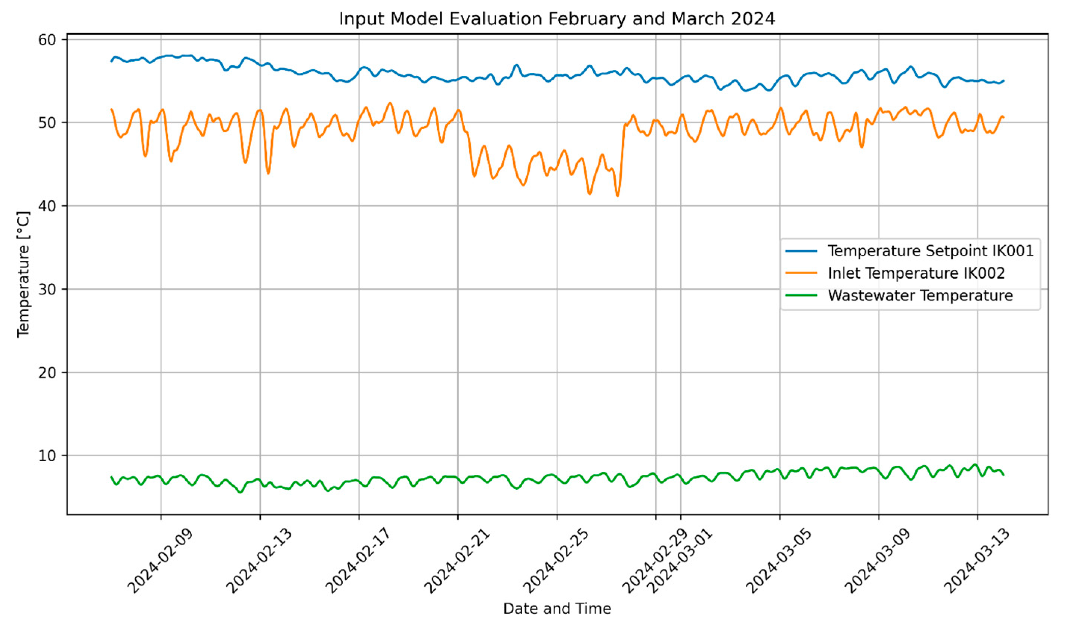Select the Temperature Setpoint IK001 legend label
Image resolution: width=1067 pixels, height=623 pixels.
931,251
